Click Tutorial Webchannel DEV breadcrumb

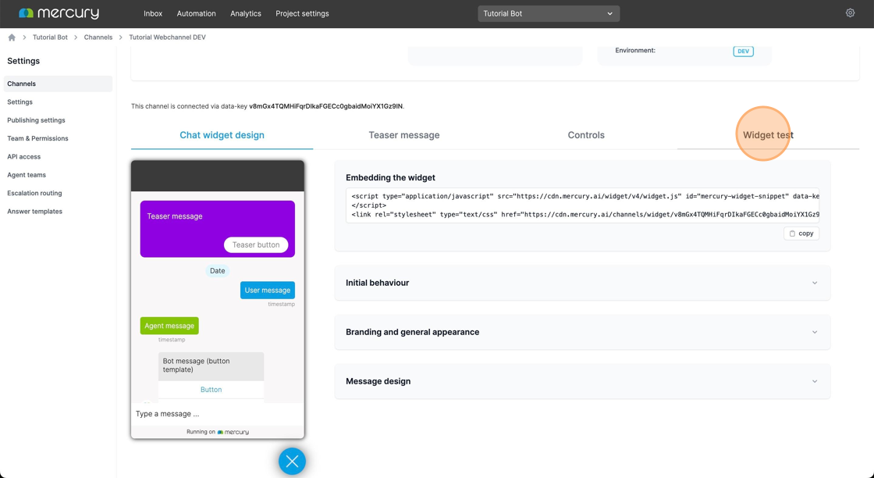(x=167, y=37)
